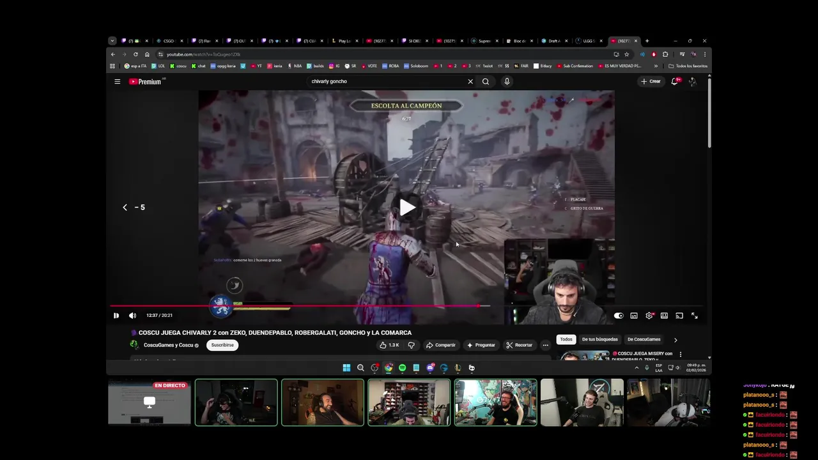Image resolution: width=818 pixels, height=460 pixels.
Task: Open Chrome from the taskbar
Action: pos(389,368)
